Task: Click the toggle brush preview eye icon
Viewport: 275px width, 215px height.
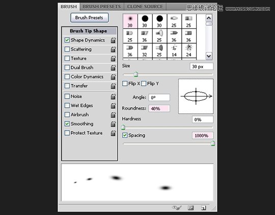Action: (x=177, y=208)
